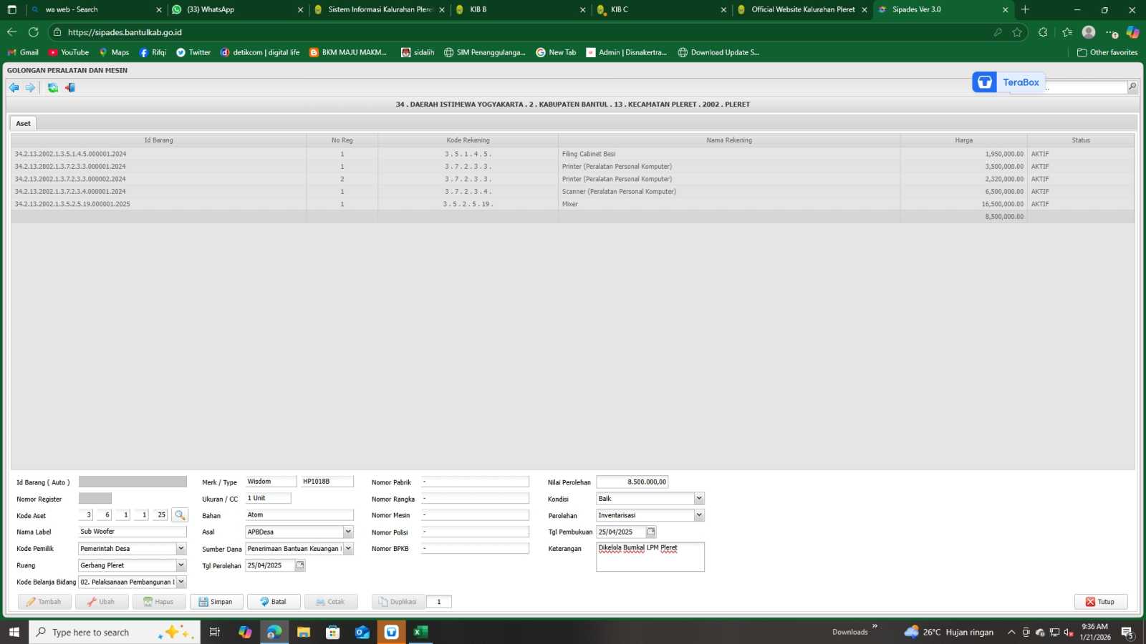Switch to the KIB B browser tab
The height and width of the screenshot is (644, 1146).
click(517, 10)
